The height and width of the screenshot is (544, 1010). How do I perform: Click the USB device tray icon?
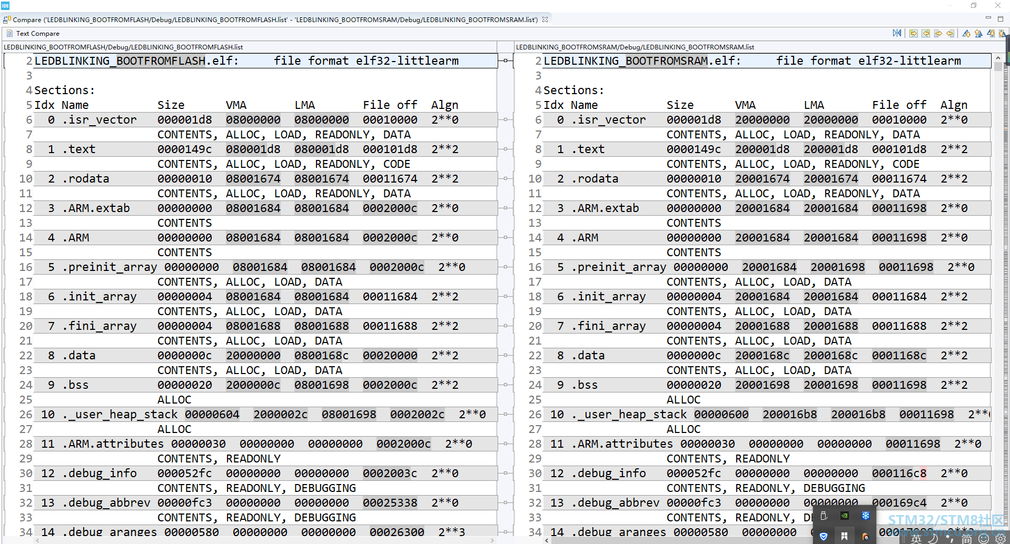pyautogui.click(x=824, y=516)
